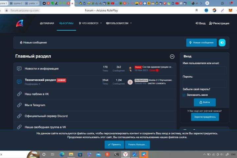Launch Microsoft Edge from the taskbar
The image size is (237, 158).
tap(62, 154)
